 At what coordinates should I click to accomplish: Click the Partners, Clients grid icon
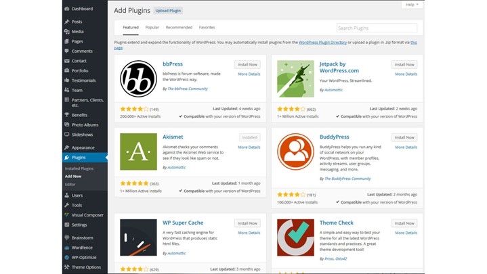67,100
